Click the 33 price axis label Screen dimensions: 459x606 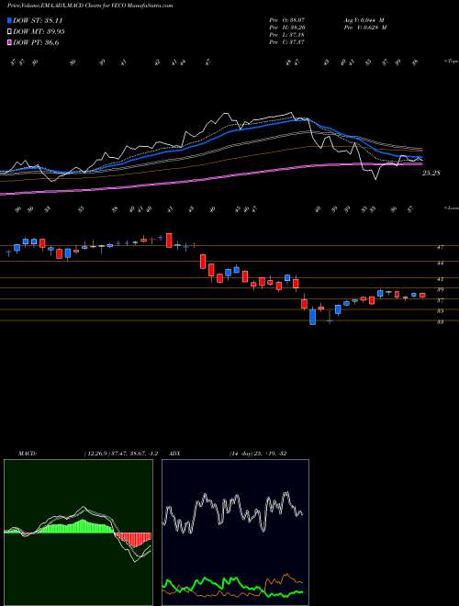pyautogui.click(x=440, y=320)
